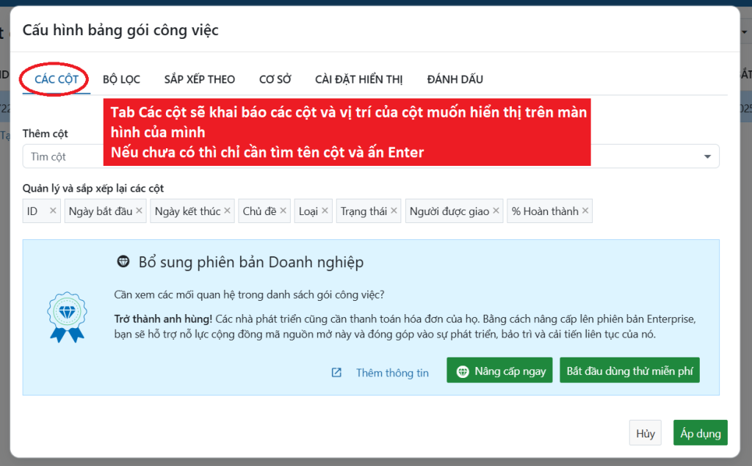Open the CÀI ĐẶT HIỂN THỊ tab

pyautogui.click(x=359, y=79)
